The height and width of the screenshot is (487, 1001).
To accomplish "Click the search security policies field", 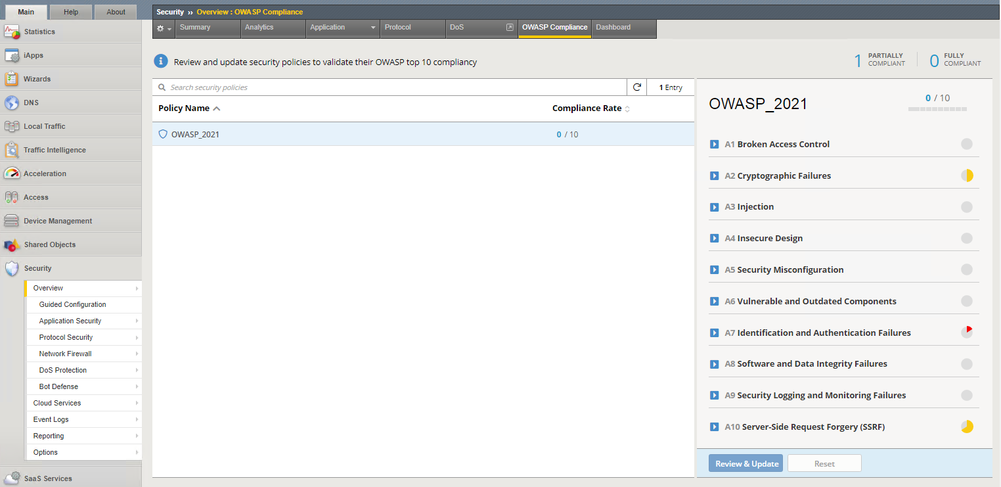I will click(394, 87).
